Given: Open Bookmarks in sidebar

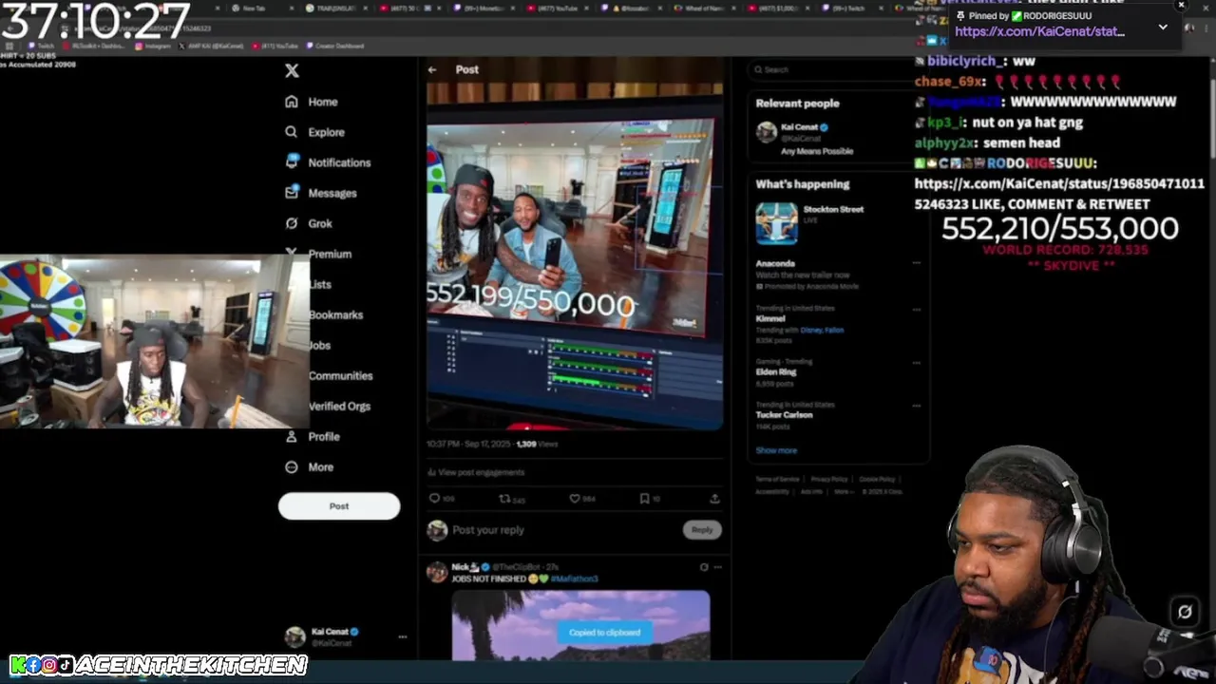Looking at the screenshot, I should pos(335,314).
